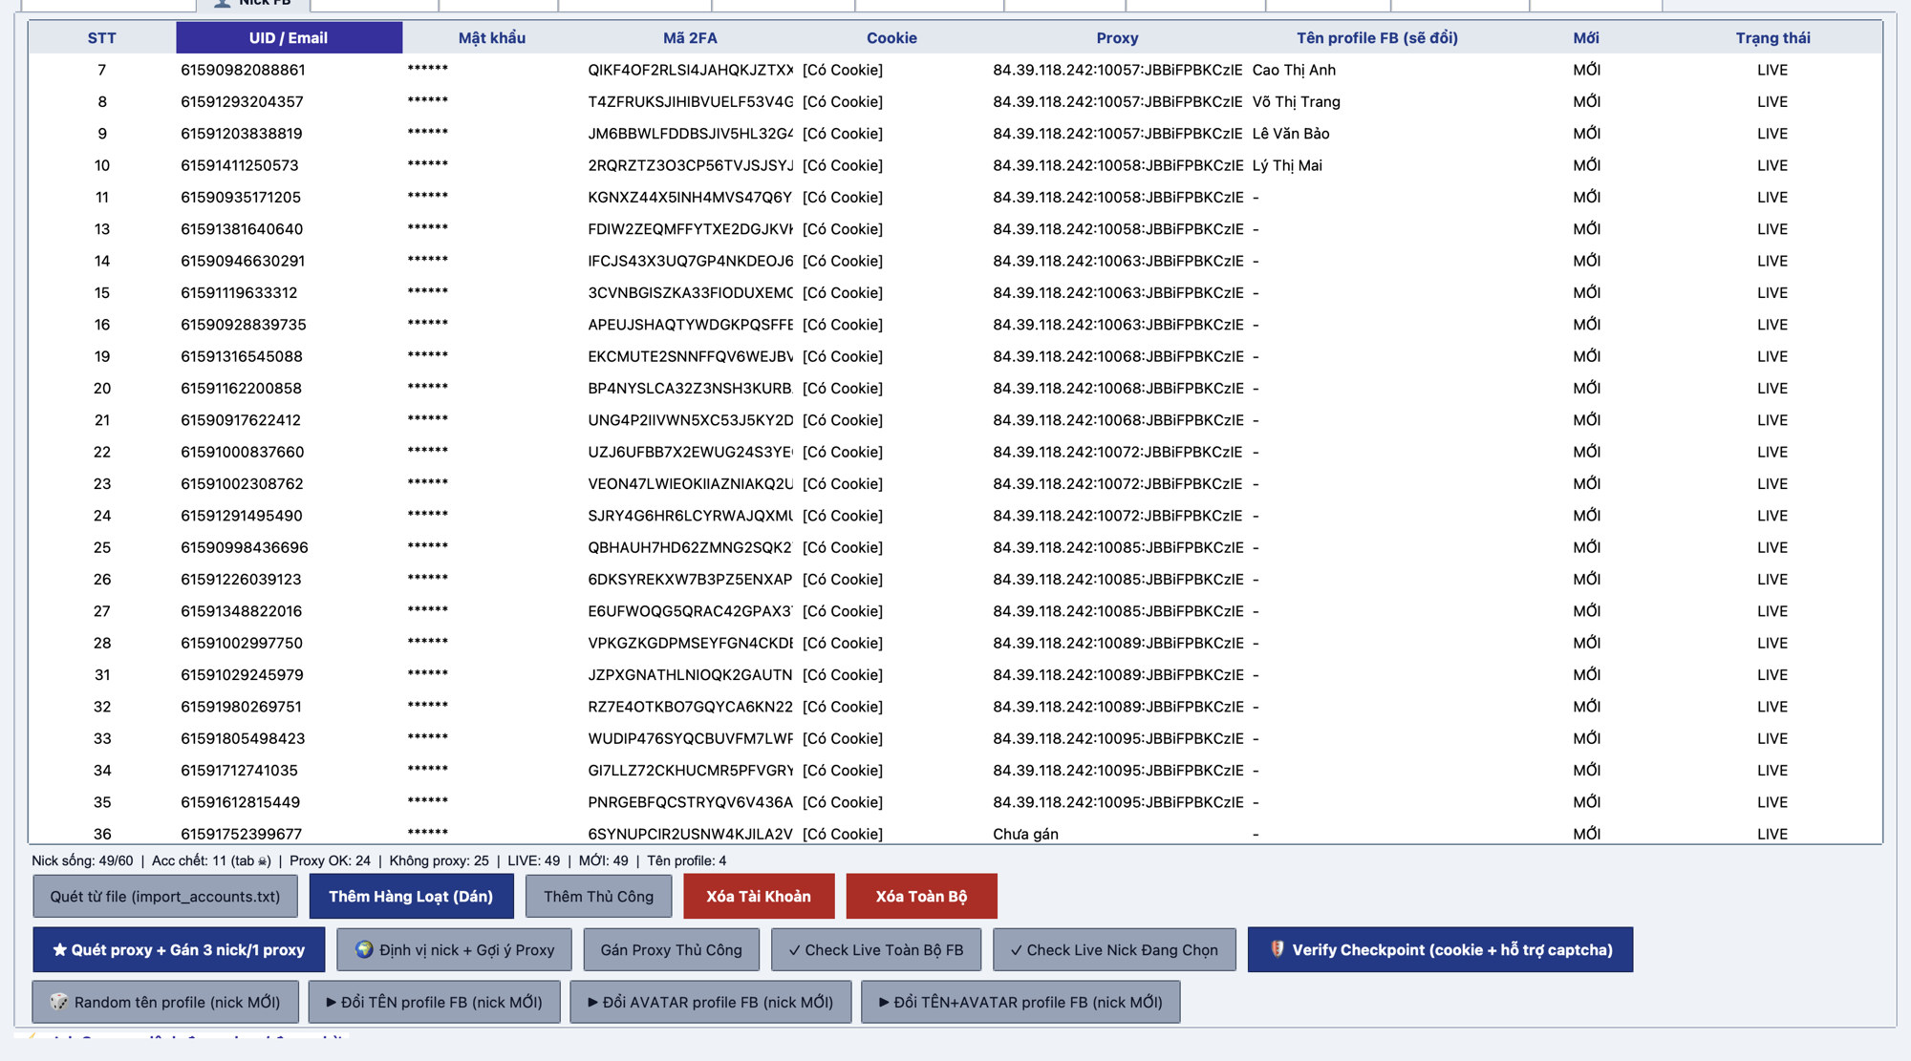This screenshot has width=1911, height=1061.
Task: Click the Mã 2FA column header
Action: tap(690, 38)
